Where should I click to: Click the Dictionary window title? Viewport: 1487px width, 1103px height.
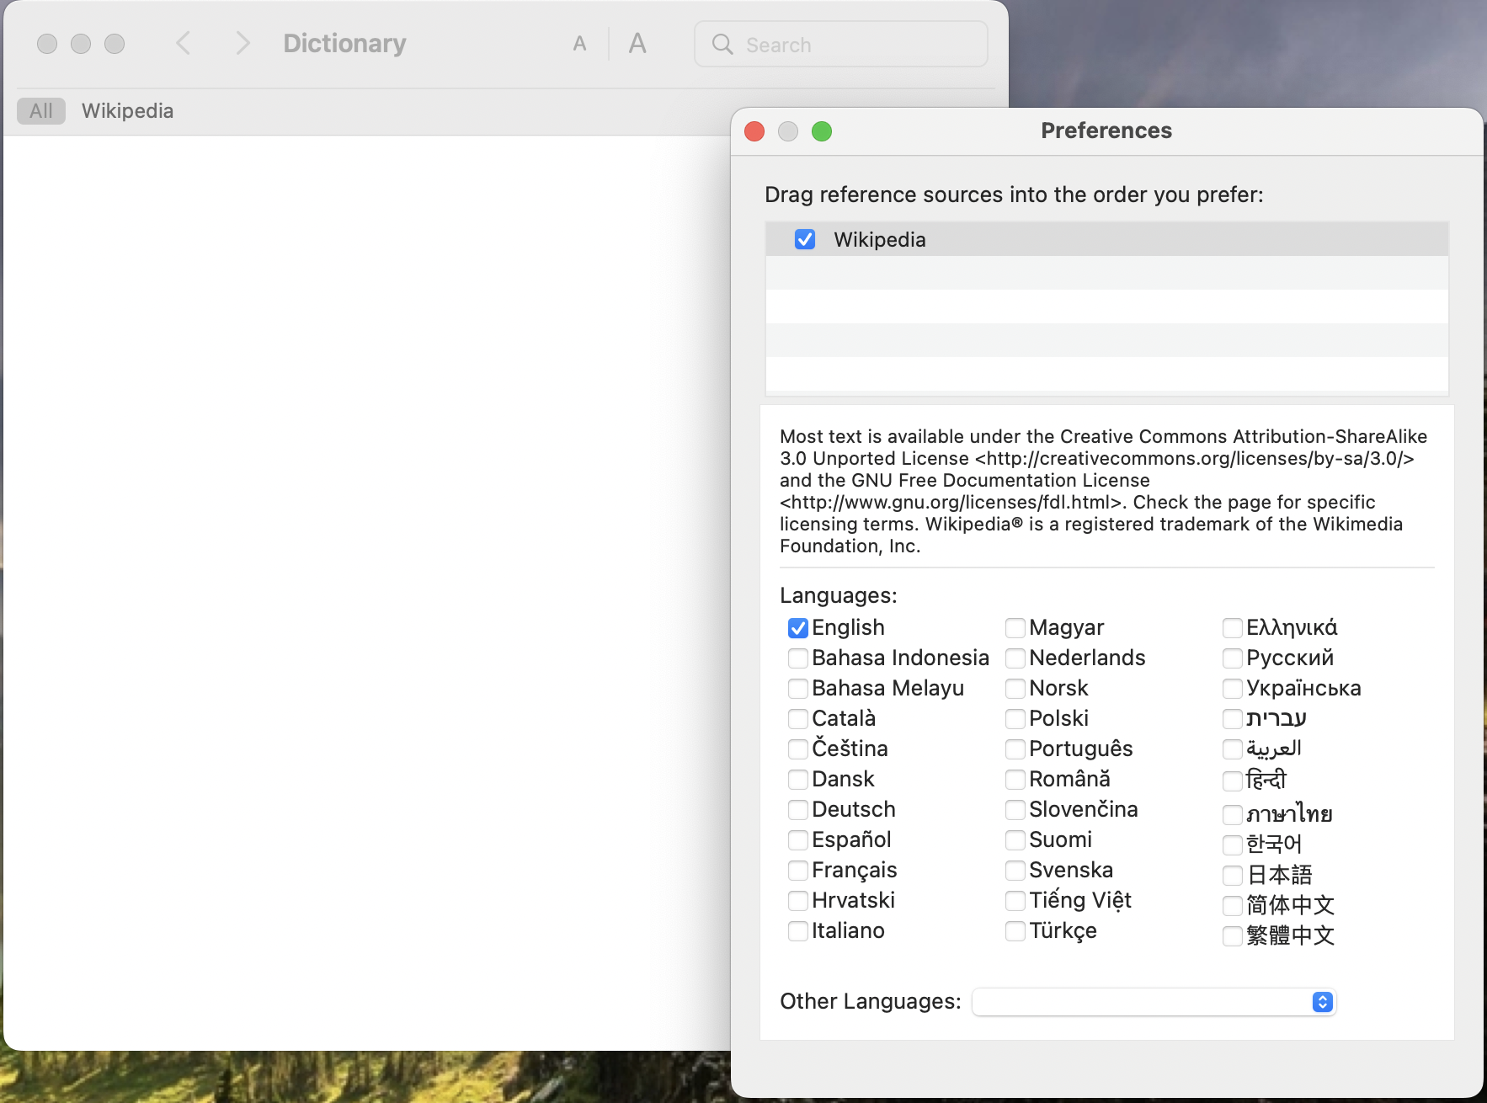pyautogui.click(x=344, y=43)
